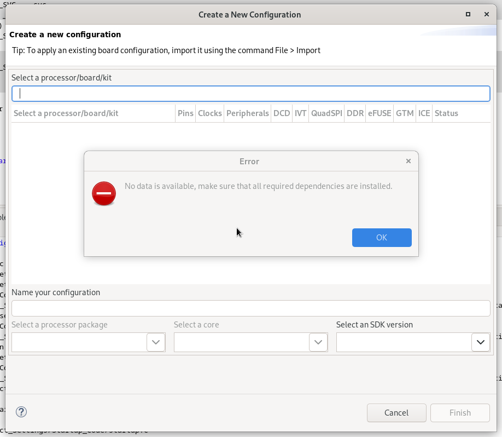Maximize the Create a New Configuration window

[468, 14]
